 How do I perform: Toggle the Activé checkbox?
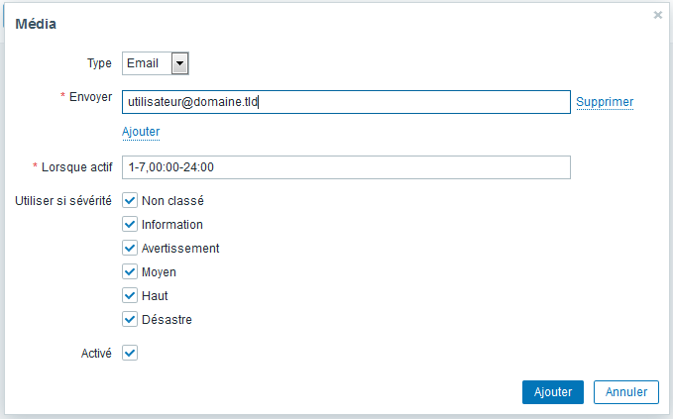[x=130, y=353]
